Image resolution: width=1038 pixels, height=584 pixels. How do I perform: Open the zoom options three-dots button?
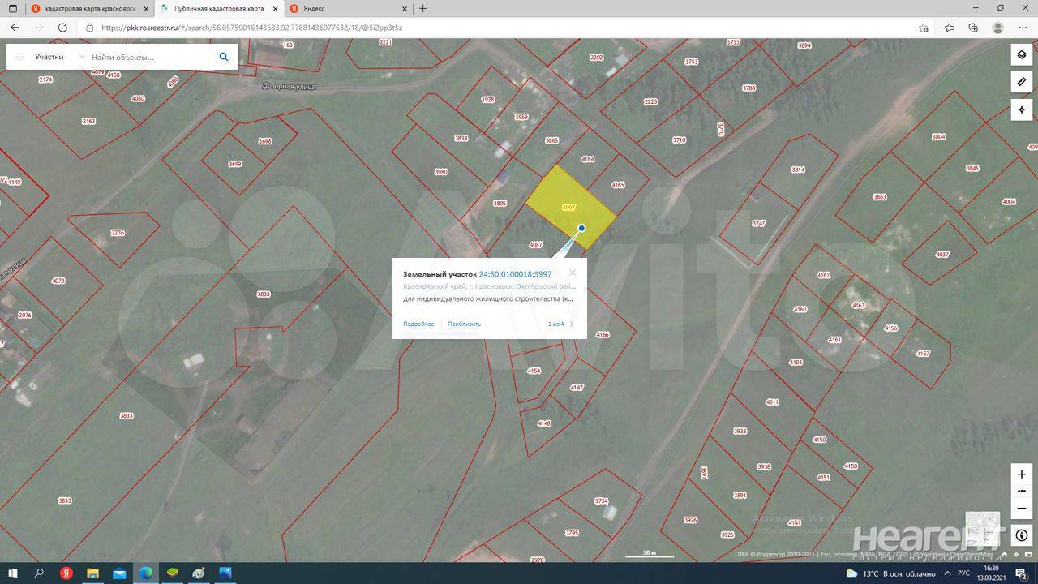pyautogui.click(x=1022, y=492)
